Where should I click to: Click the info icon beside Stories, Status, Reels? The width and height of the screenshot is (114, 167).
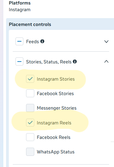(x=75, y=61)
